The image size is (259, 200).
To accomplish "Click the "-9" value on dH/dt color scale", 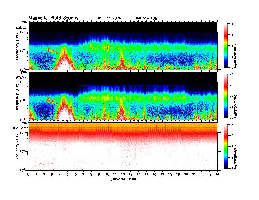I will (231, 68).
